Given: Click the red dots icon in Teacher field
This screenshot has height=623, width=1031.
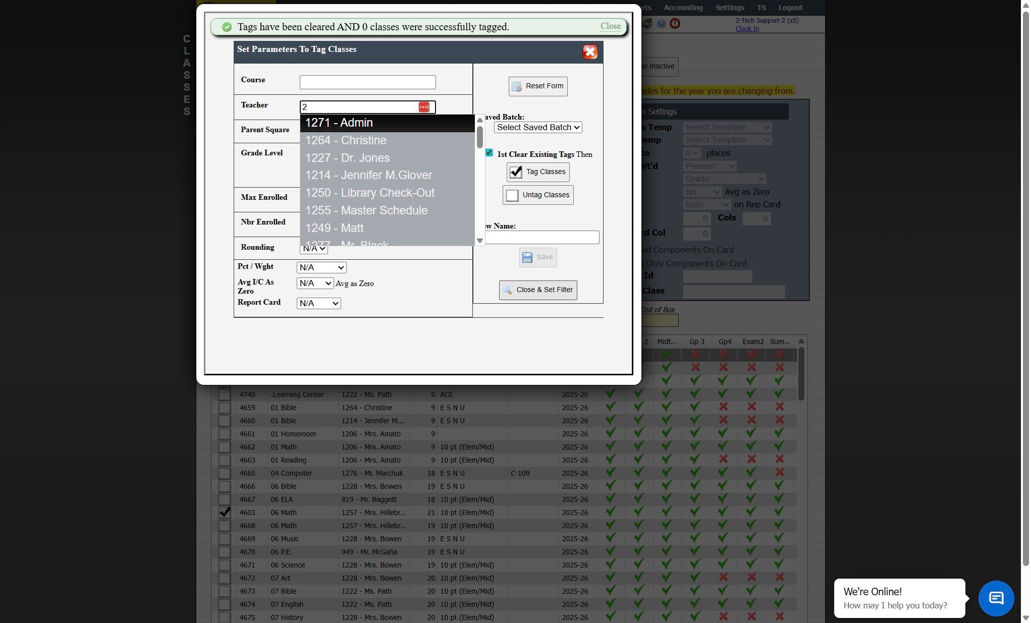Looking at the screenshot, I should 424,107.
